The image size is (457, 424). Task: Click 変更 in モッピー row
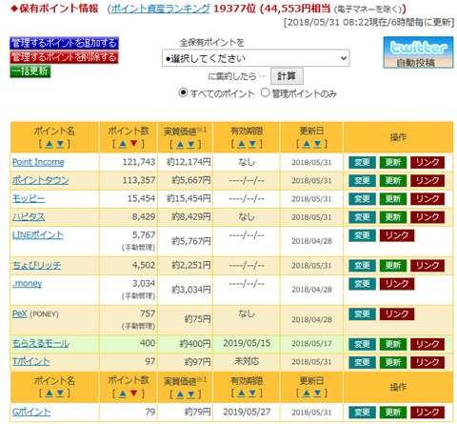362,199
